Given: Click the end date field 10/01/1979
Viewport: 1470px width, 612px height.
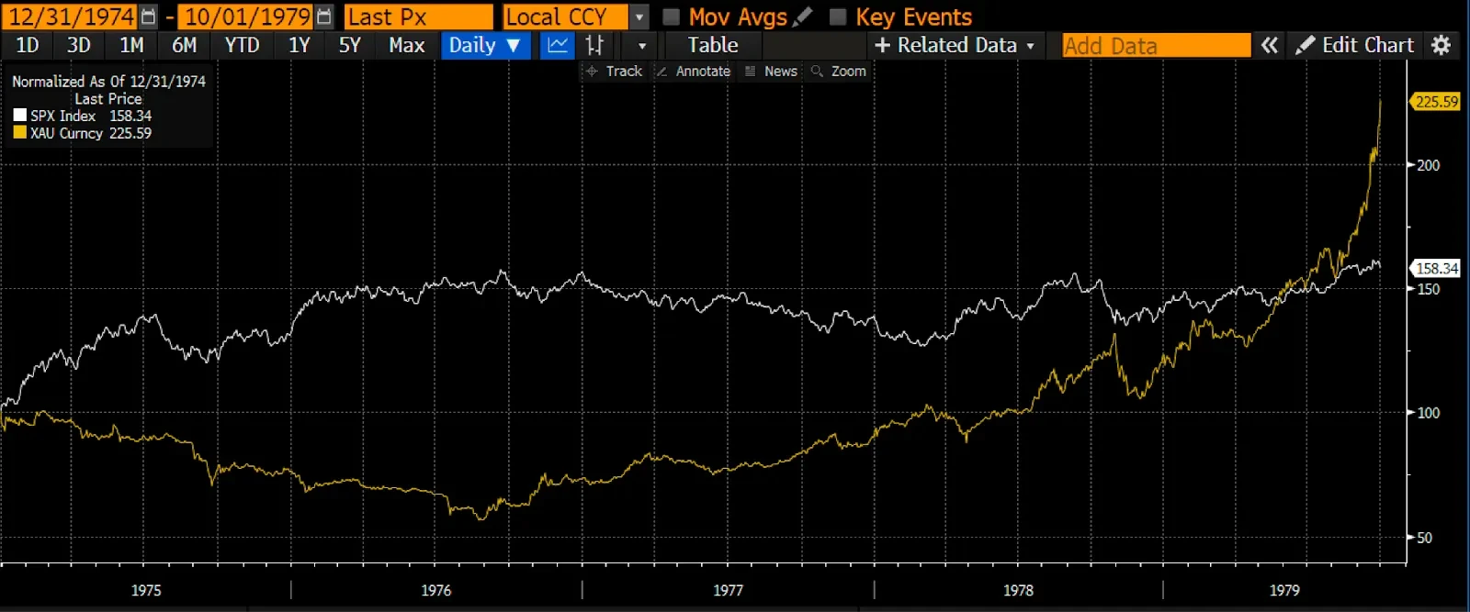Looking at the screenshot, I should coord(247,17).
